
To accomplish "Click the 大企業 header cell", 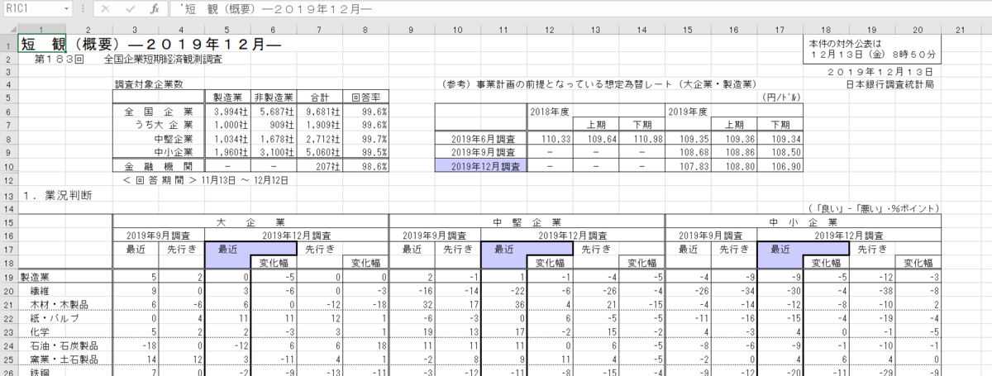I will click(x=250, y=222).
